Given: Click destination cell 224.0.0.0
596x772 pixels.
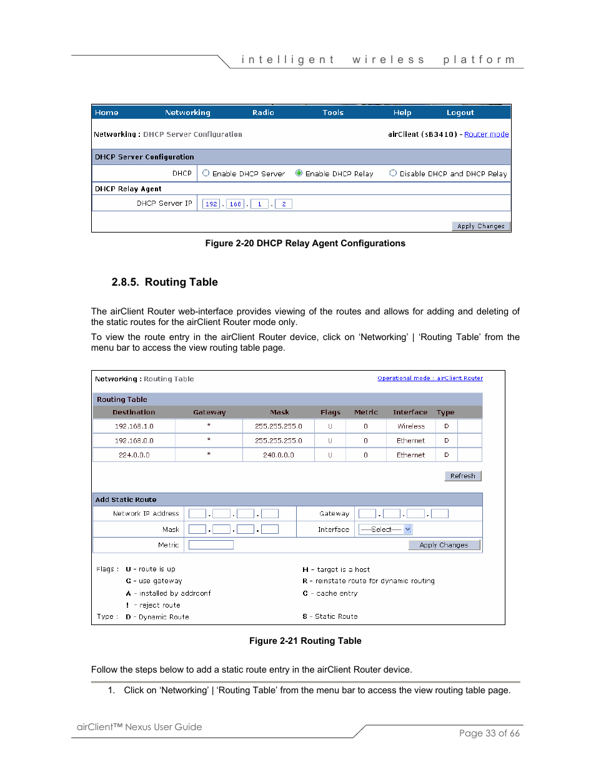Looking at the screenshot, I should tap(134, 455).
